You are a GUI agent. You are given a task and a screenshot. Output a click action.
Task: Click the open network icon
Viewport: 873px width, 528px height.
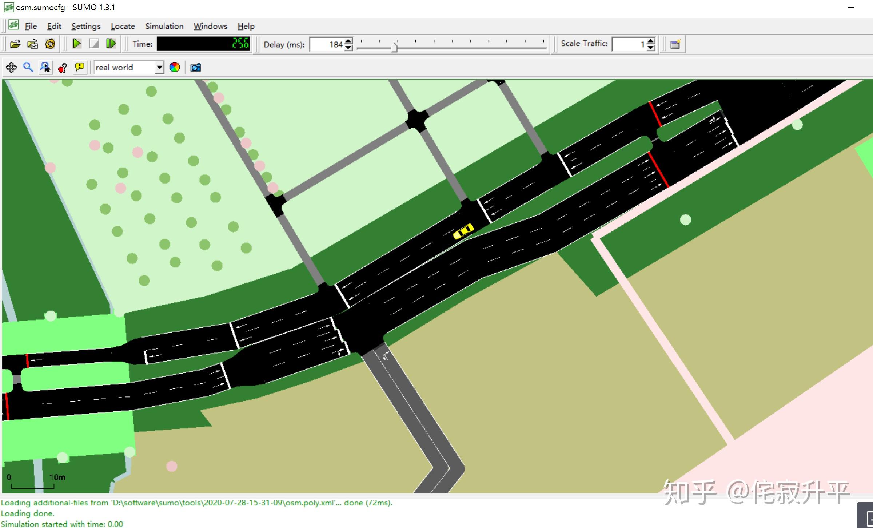pyautogui.click(x=33, y=44)
